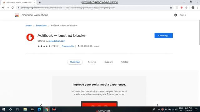Click the browser back arrow
Image resolution: width=200 pixels, height=112 pixels.
coord(3,7)
